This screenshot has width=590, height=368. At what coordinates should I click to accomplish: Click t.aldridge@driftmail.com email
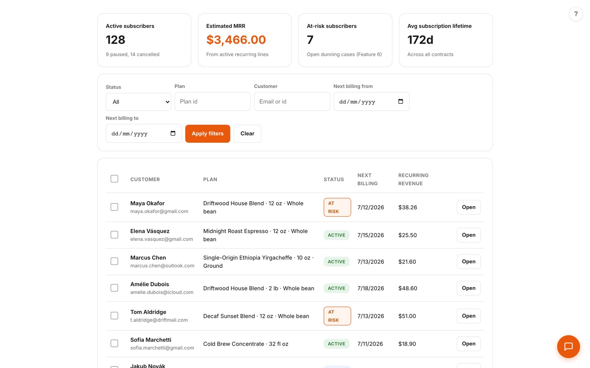pyautogui.click(x=159, y=320)
